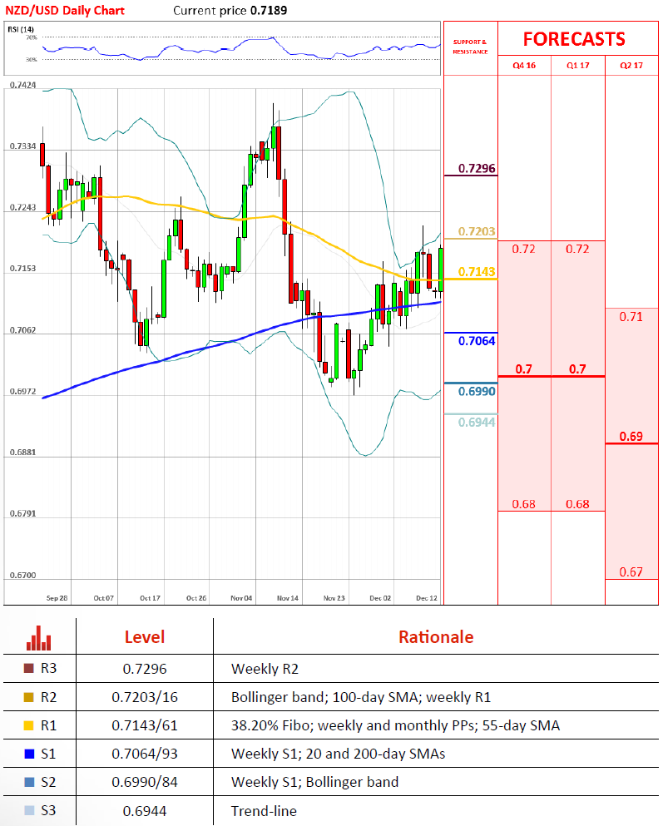Click the Weekly S1; Bollinger band rationale
The height and width of the screenshot is (826, 663).
(315, 782)
